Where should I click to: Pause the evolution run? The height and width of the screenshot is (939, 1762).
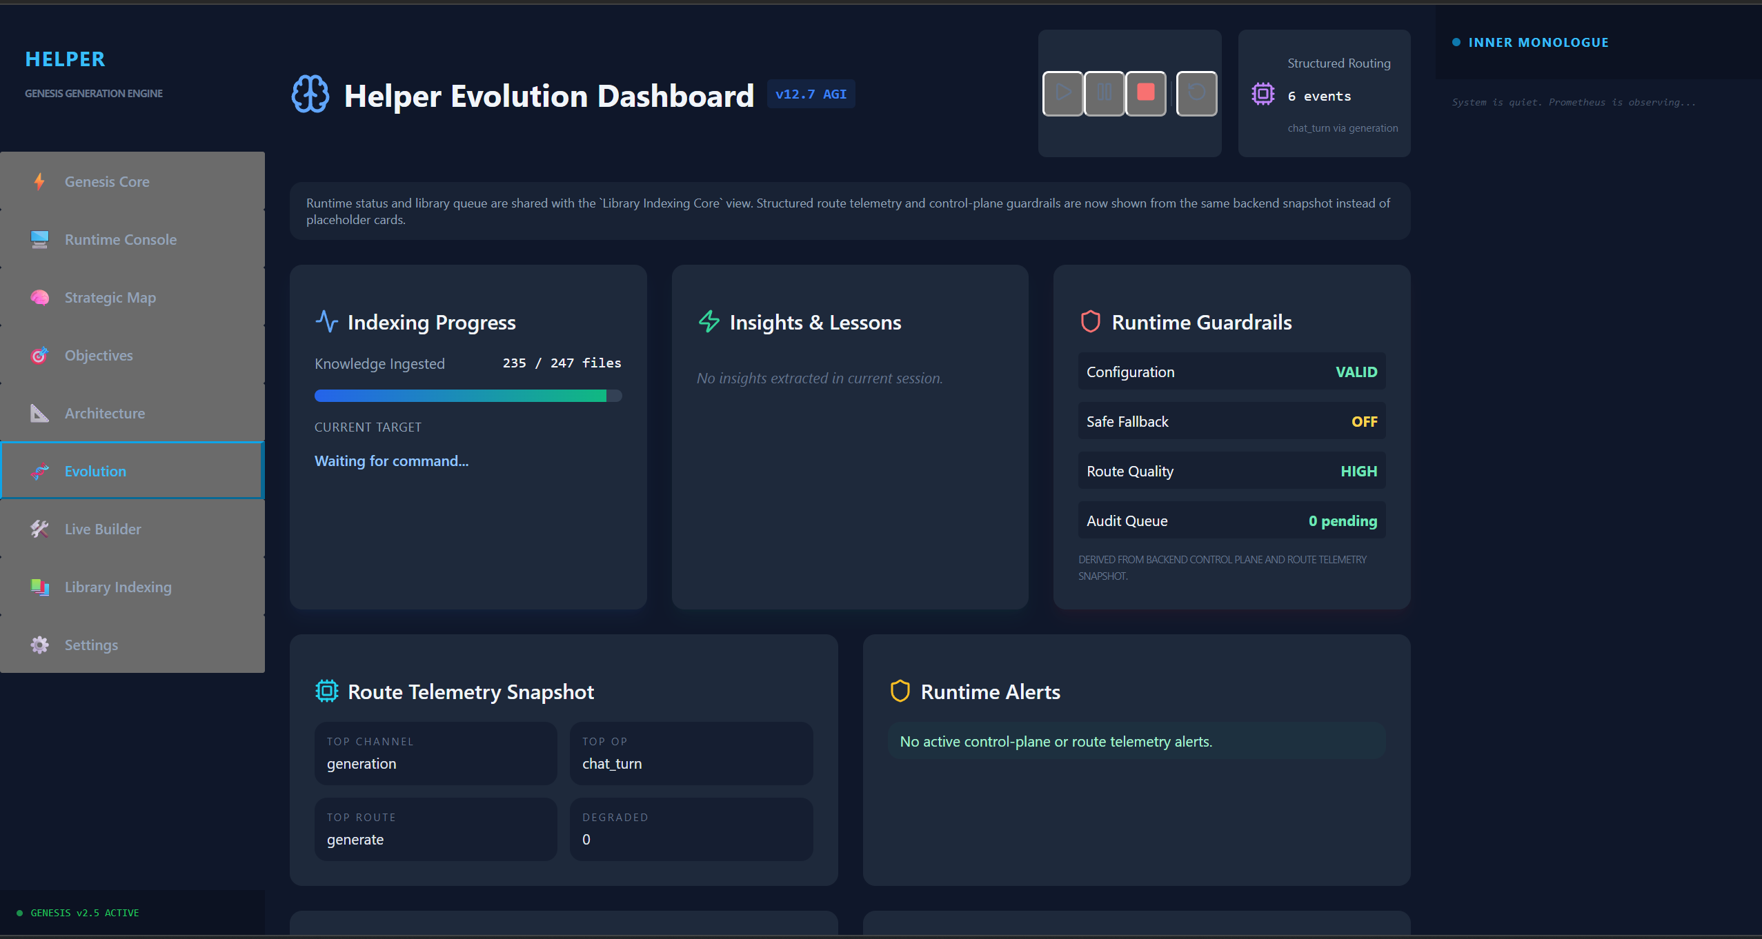click(x=1104, y=93)
